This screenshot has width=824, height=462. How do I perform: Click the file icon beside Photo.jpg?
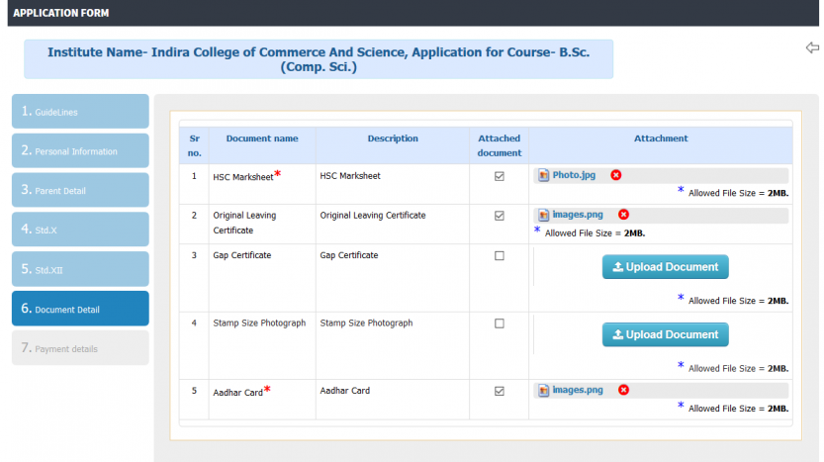[543, 175]
